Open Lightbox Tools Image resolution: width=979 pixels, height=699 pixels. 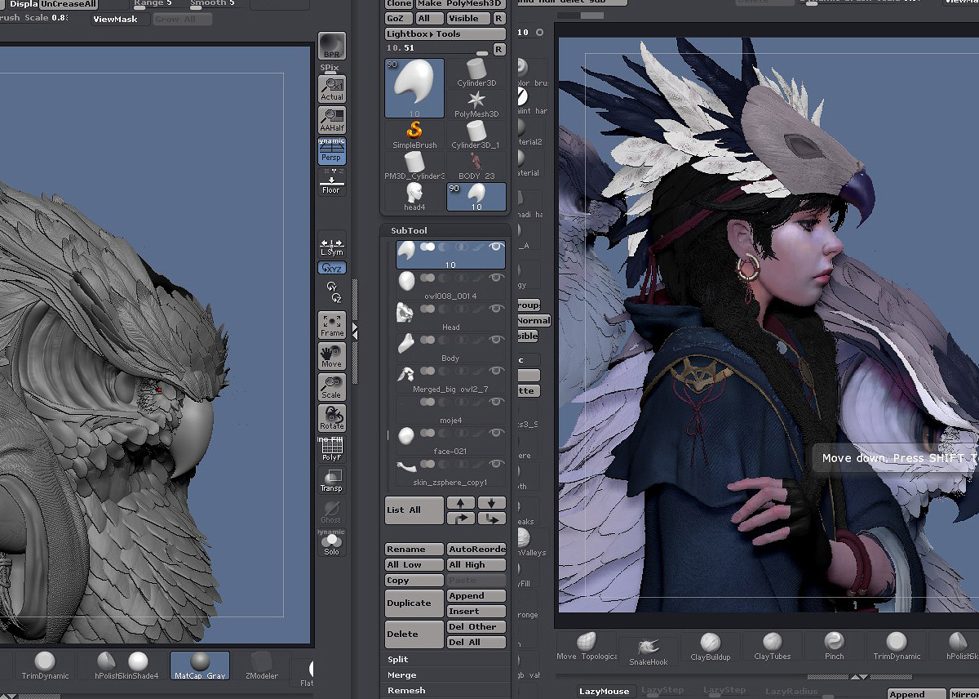click(445, 34)
